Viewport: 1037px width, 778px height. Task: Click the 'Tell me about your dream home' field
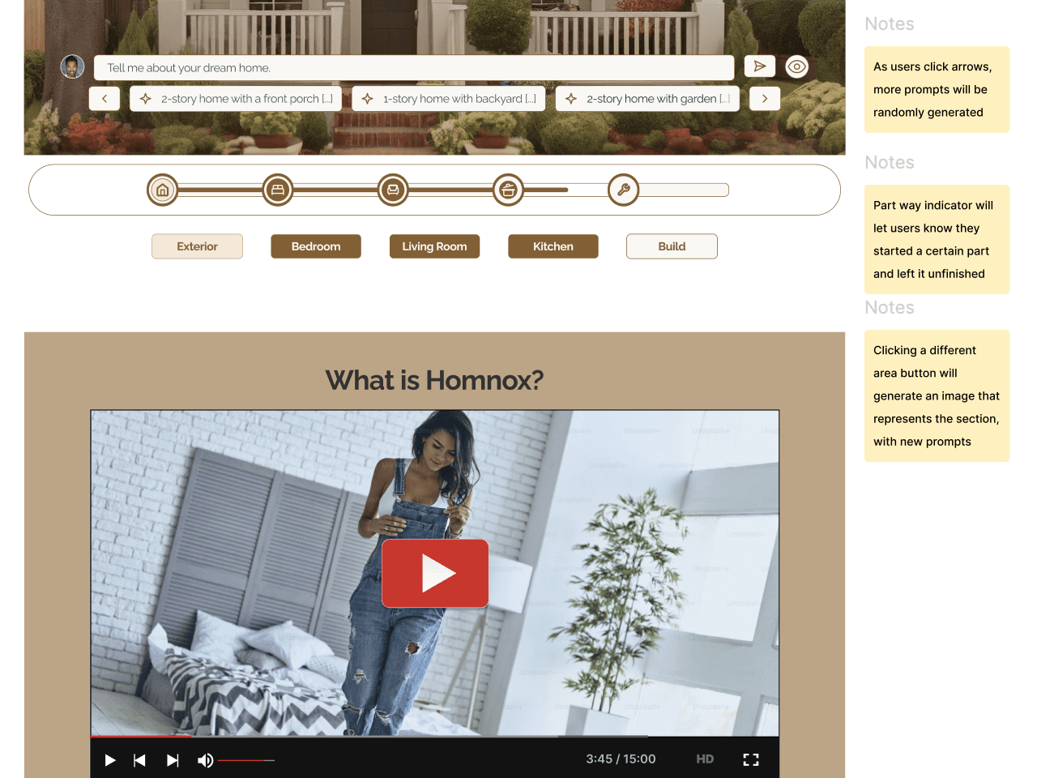(x=414, y=67)
